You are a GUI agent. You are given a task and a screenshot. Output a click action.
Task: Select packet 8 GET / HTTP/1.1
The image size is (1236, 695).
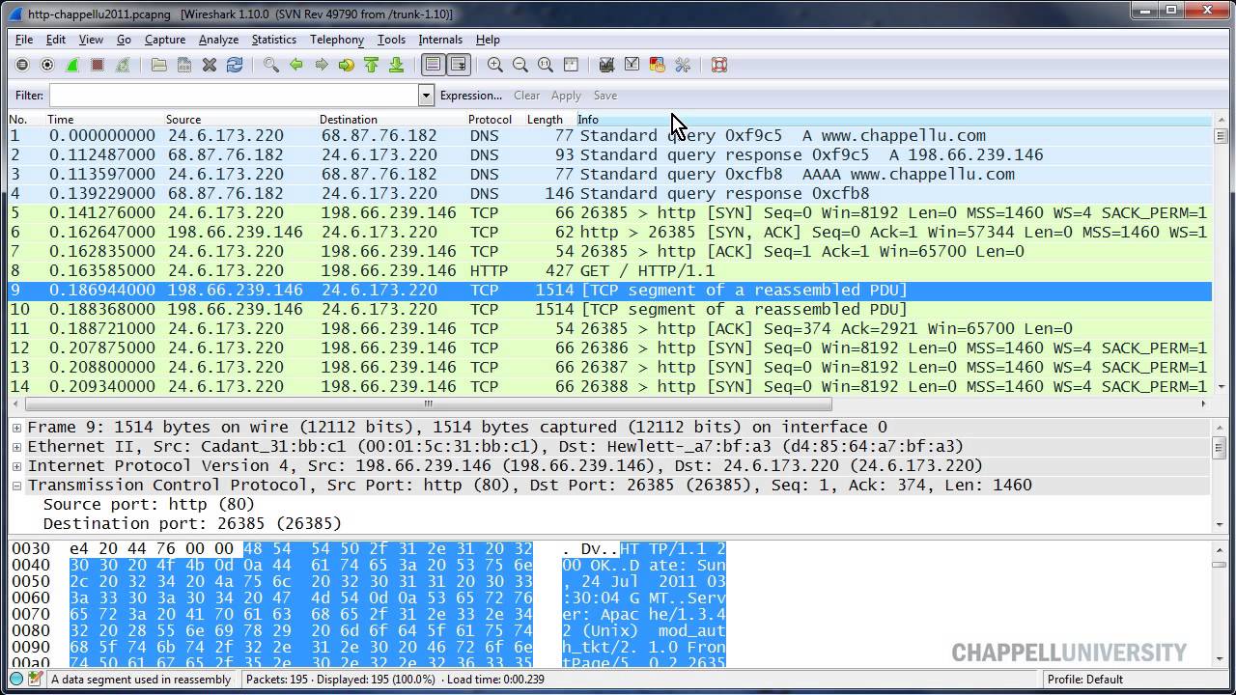(610, 271)
